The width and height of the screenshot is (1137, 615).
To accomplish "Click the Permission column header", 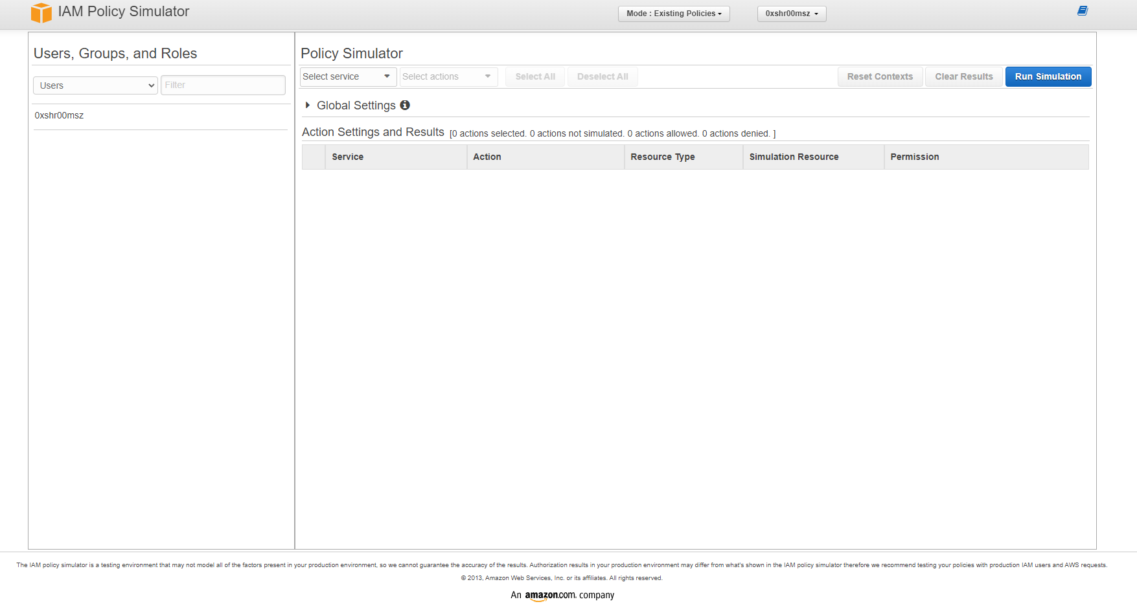I will (914, 157).
